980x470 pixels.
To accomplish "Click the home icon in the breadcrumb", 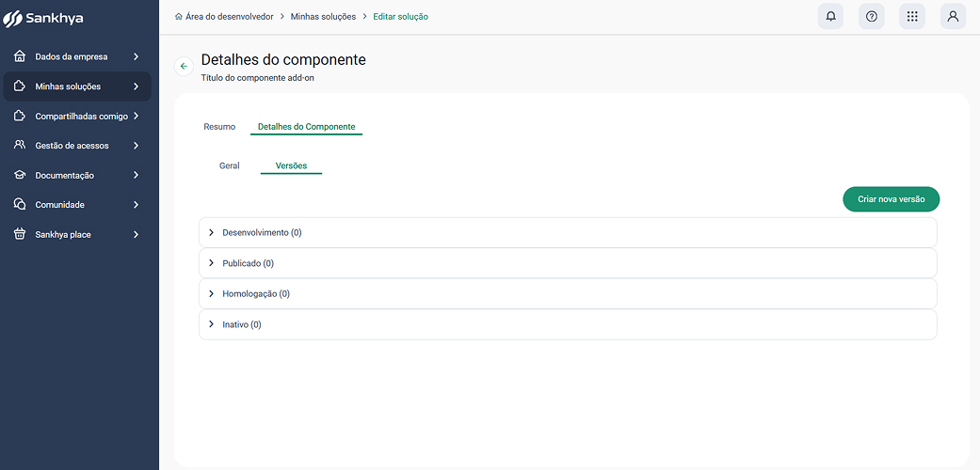I will click(x=179, y=17).
